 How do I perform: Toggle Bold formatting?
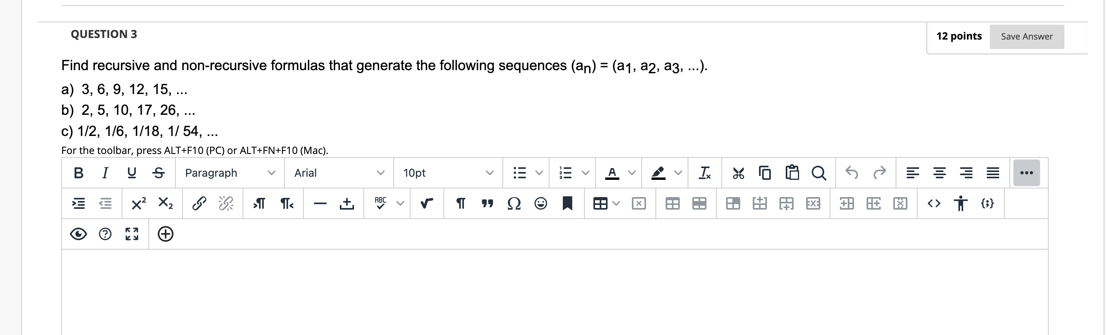78,173
